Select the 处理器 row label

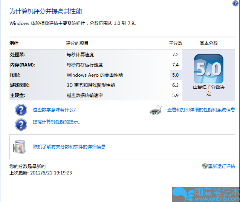pos(18,55)
